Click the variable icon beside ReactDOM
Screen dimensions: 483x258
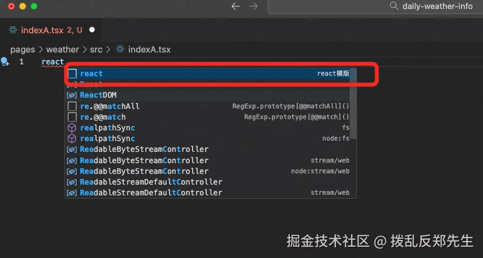pyautogui.click(x=72, y=95)
